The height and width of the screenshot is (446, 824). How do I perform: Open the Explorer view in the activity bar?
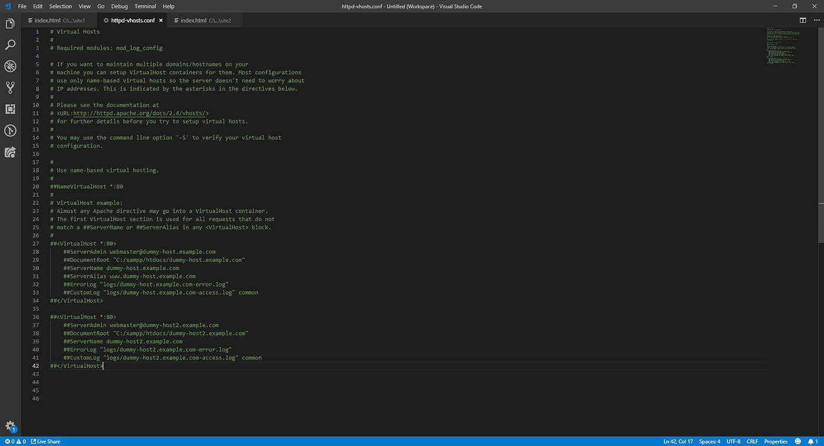tap(10, 24)
